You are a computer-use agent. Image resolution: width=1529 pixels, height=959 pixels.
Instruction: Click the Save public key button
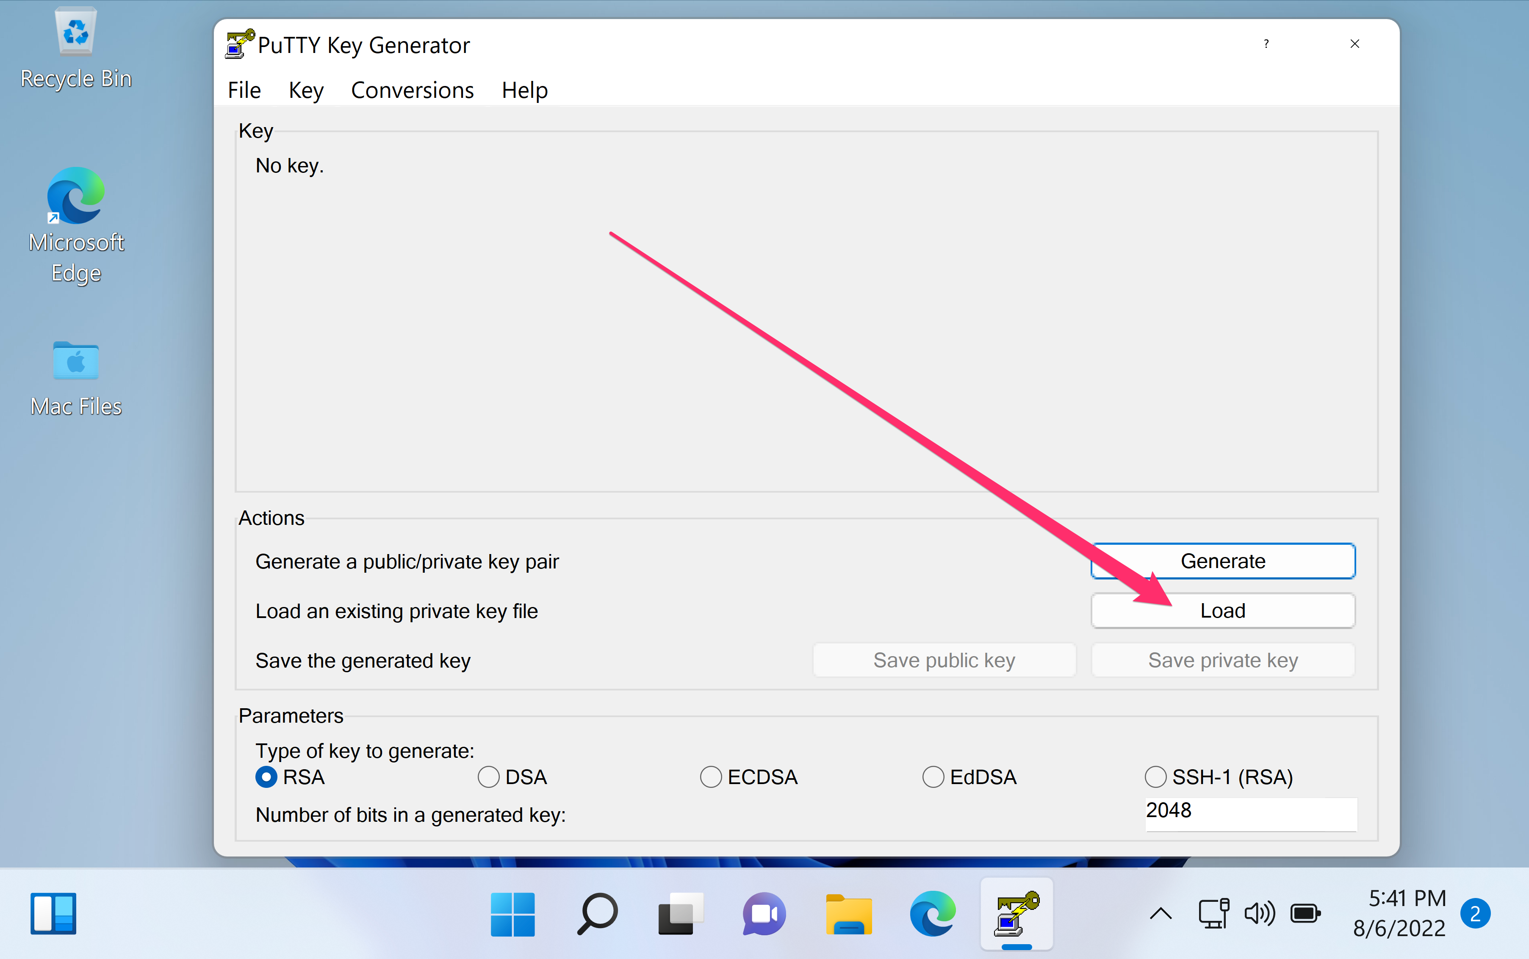point(944,660)
